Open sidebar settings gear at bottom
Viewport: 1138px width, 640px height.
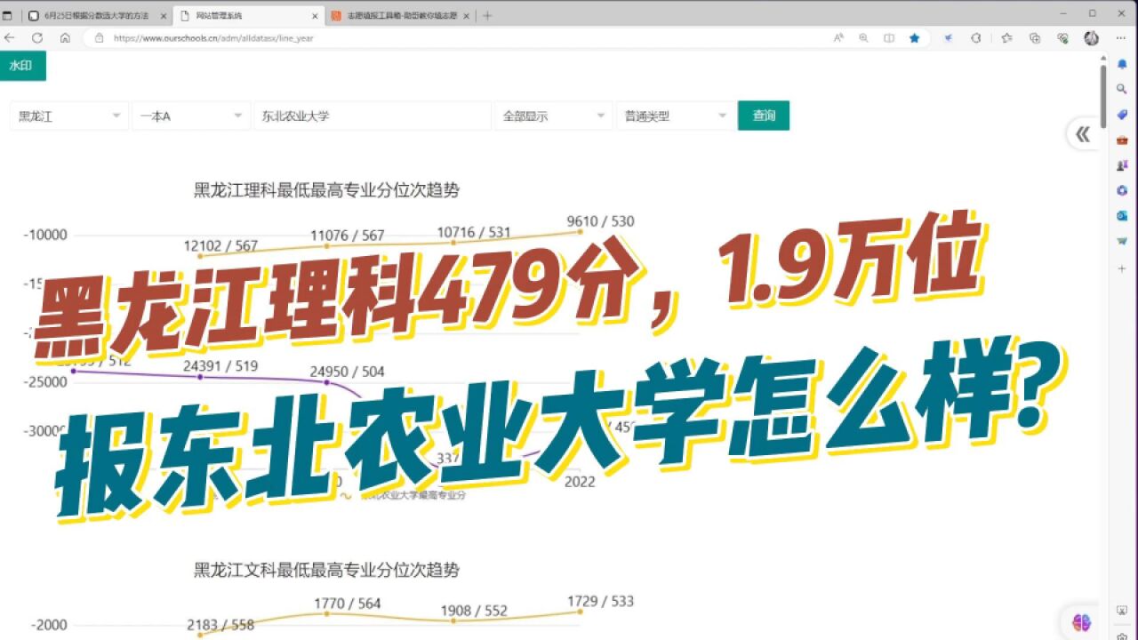1122,635
